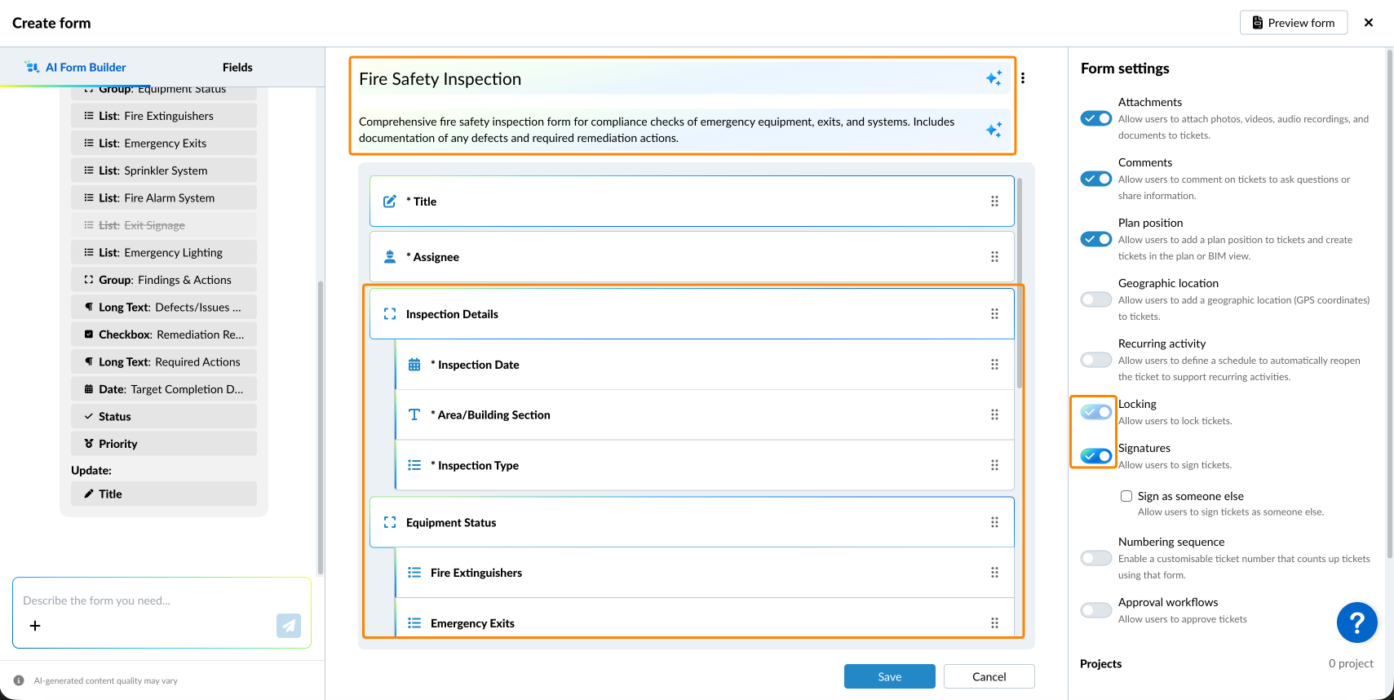Type in the Describe the form input
Viewport: 1394px width, 700px height.
pyautogui.click(x=147, y=600)
